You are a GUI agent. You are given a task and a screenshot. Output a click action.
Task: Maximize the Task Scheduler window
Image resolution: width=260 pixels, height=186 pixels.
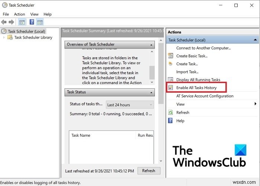click(236, 5)
